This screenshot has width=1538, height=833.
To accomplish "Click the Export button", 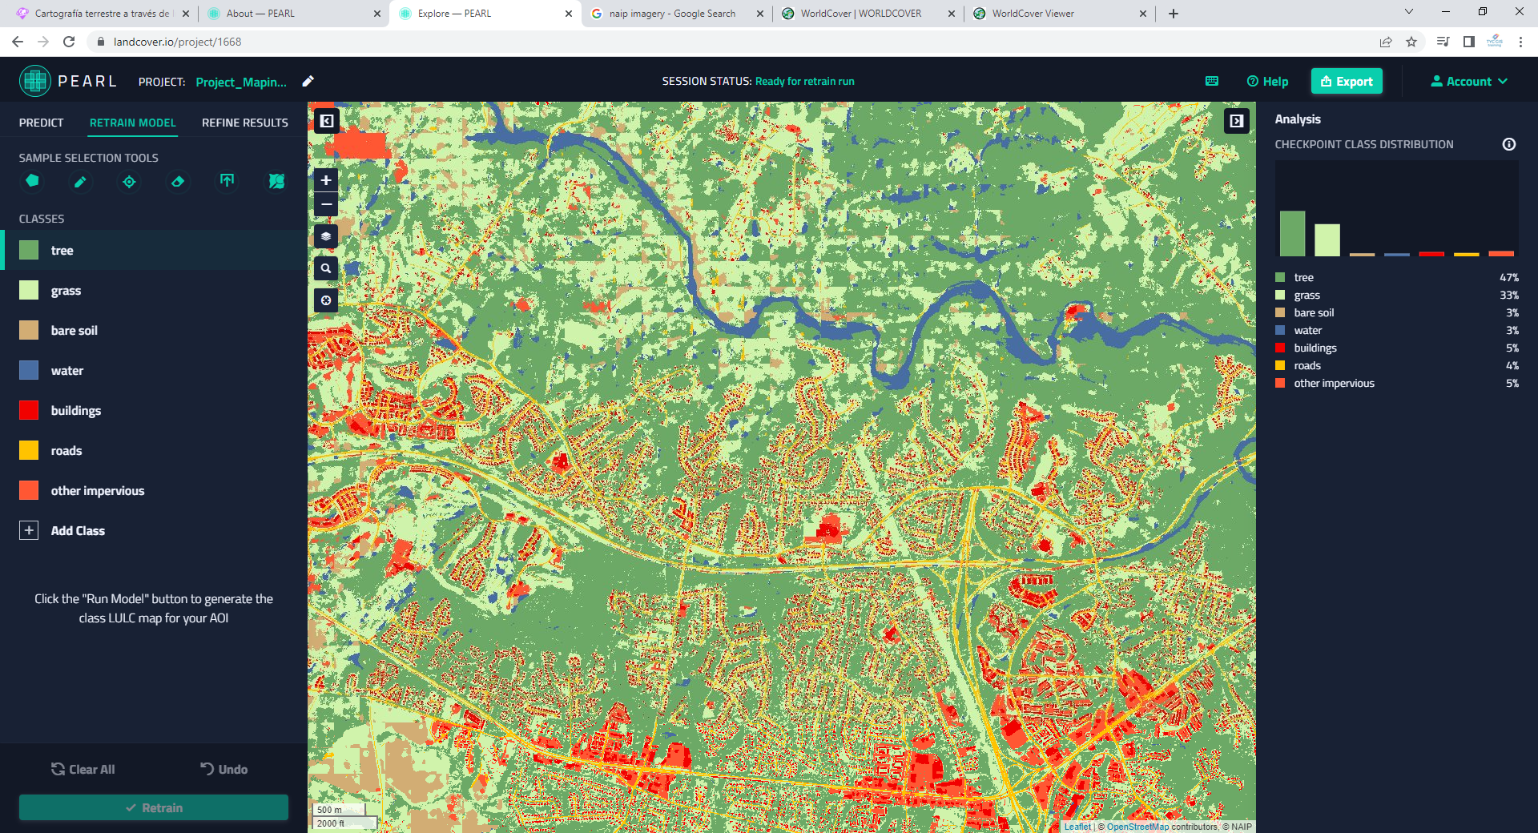I will (1347, 81).
